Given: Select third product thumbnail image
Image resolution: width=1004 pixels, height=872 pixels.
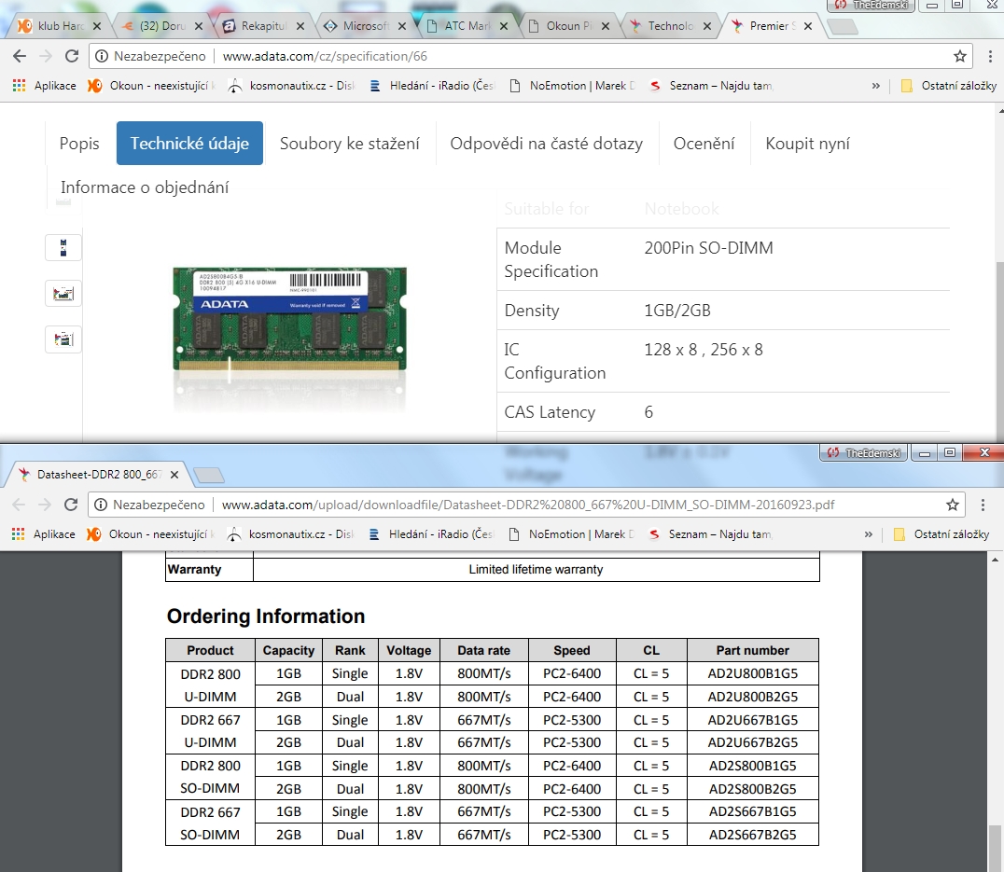Looking at the screenshot, I should click(63, 339).
